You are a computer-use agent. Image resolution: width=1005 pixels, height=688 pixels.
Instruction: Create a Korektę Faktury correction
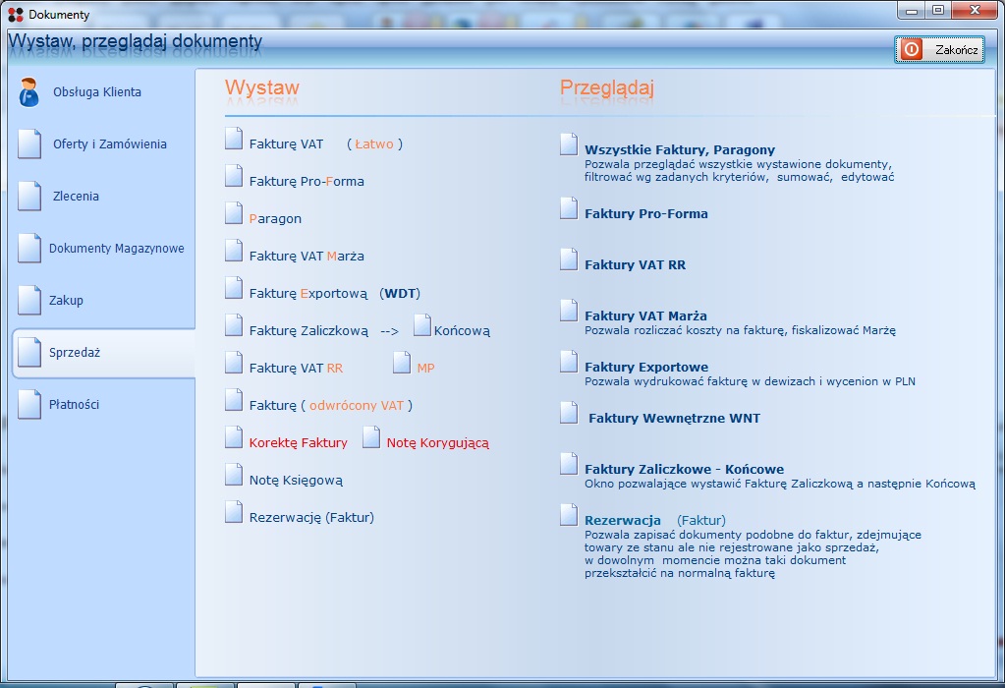pyautogui.click(x=298, y=443)
